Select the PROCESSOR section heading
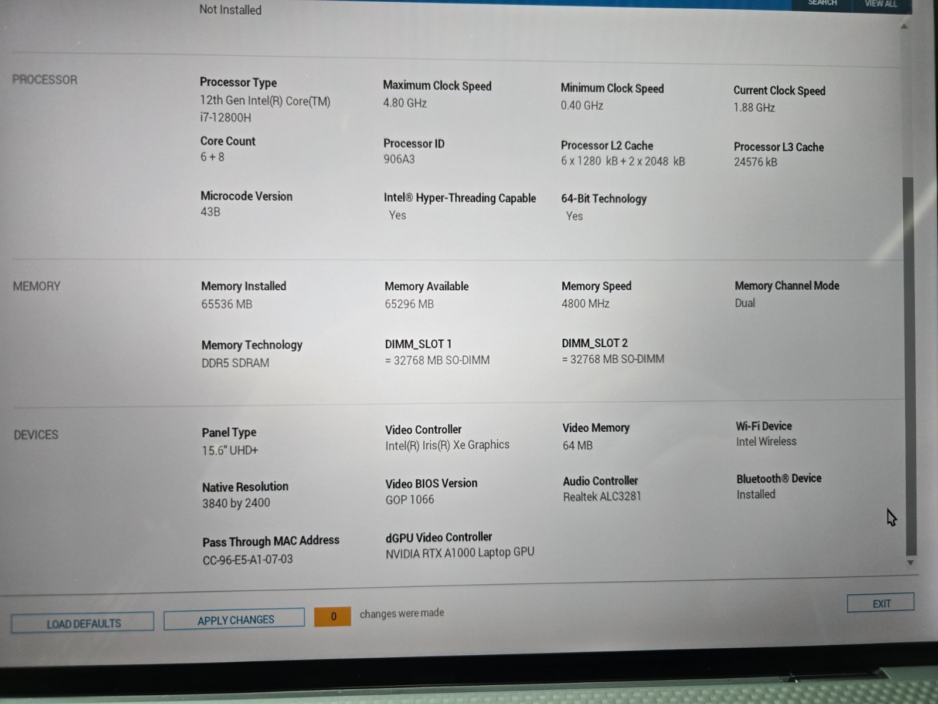Image resolution: width=938 pixels, height=704 pixels. pyautogui.click(x=45, y=79)
